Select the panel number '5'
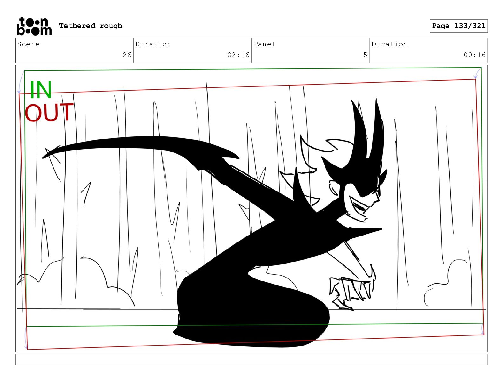503x388 pixels. click(x=366, y=55)
